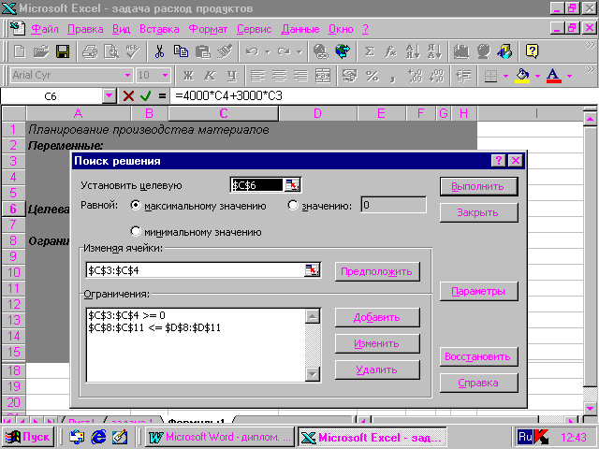This screenshot has height=449, width=599.
Task: Open a file with the Open folder icon
Action: (41, 51)
